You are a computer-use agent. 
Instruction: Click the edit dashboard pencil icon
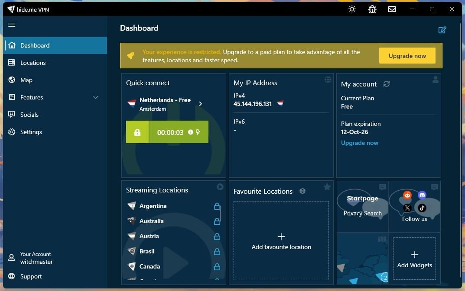click(x=442, y=30)
